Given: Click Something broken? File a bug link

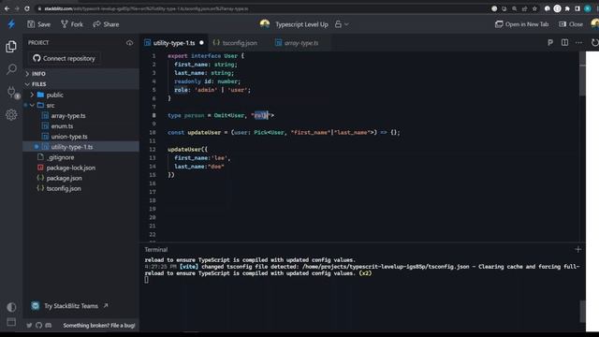Looking at the screenshot, I should pos(99,326).
